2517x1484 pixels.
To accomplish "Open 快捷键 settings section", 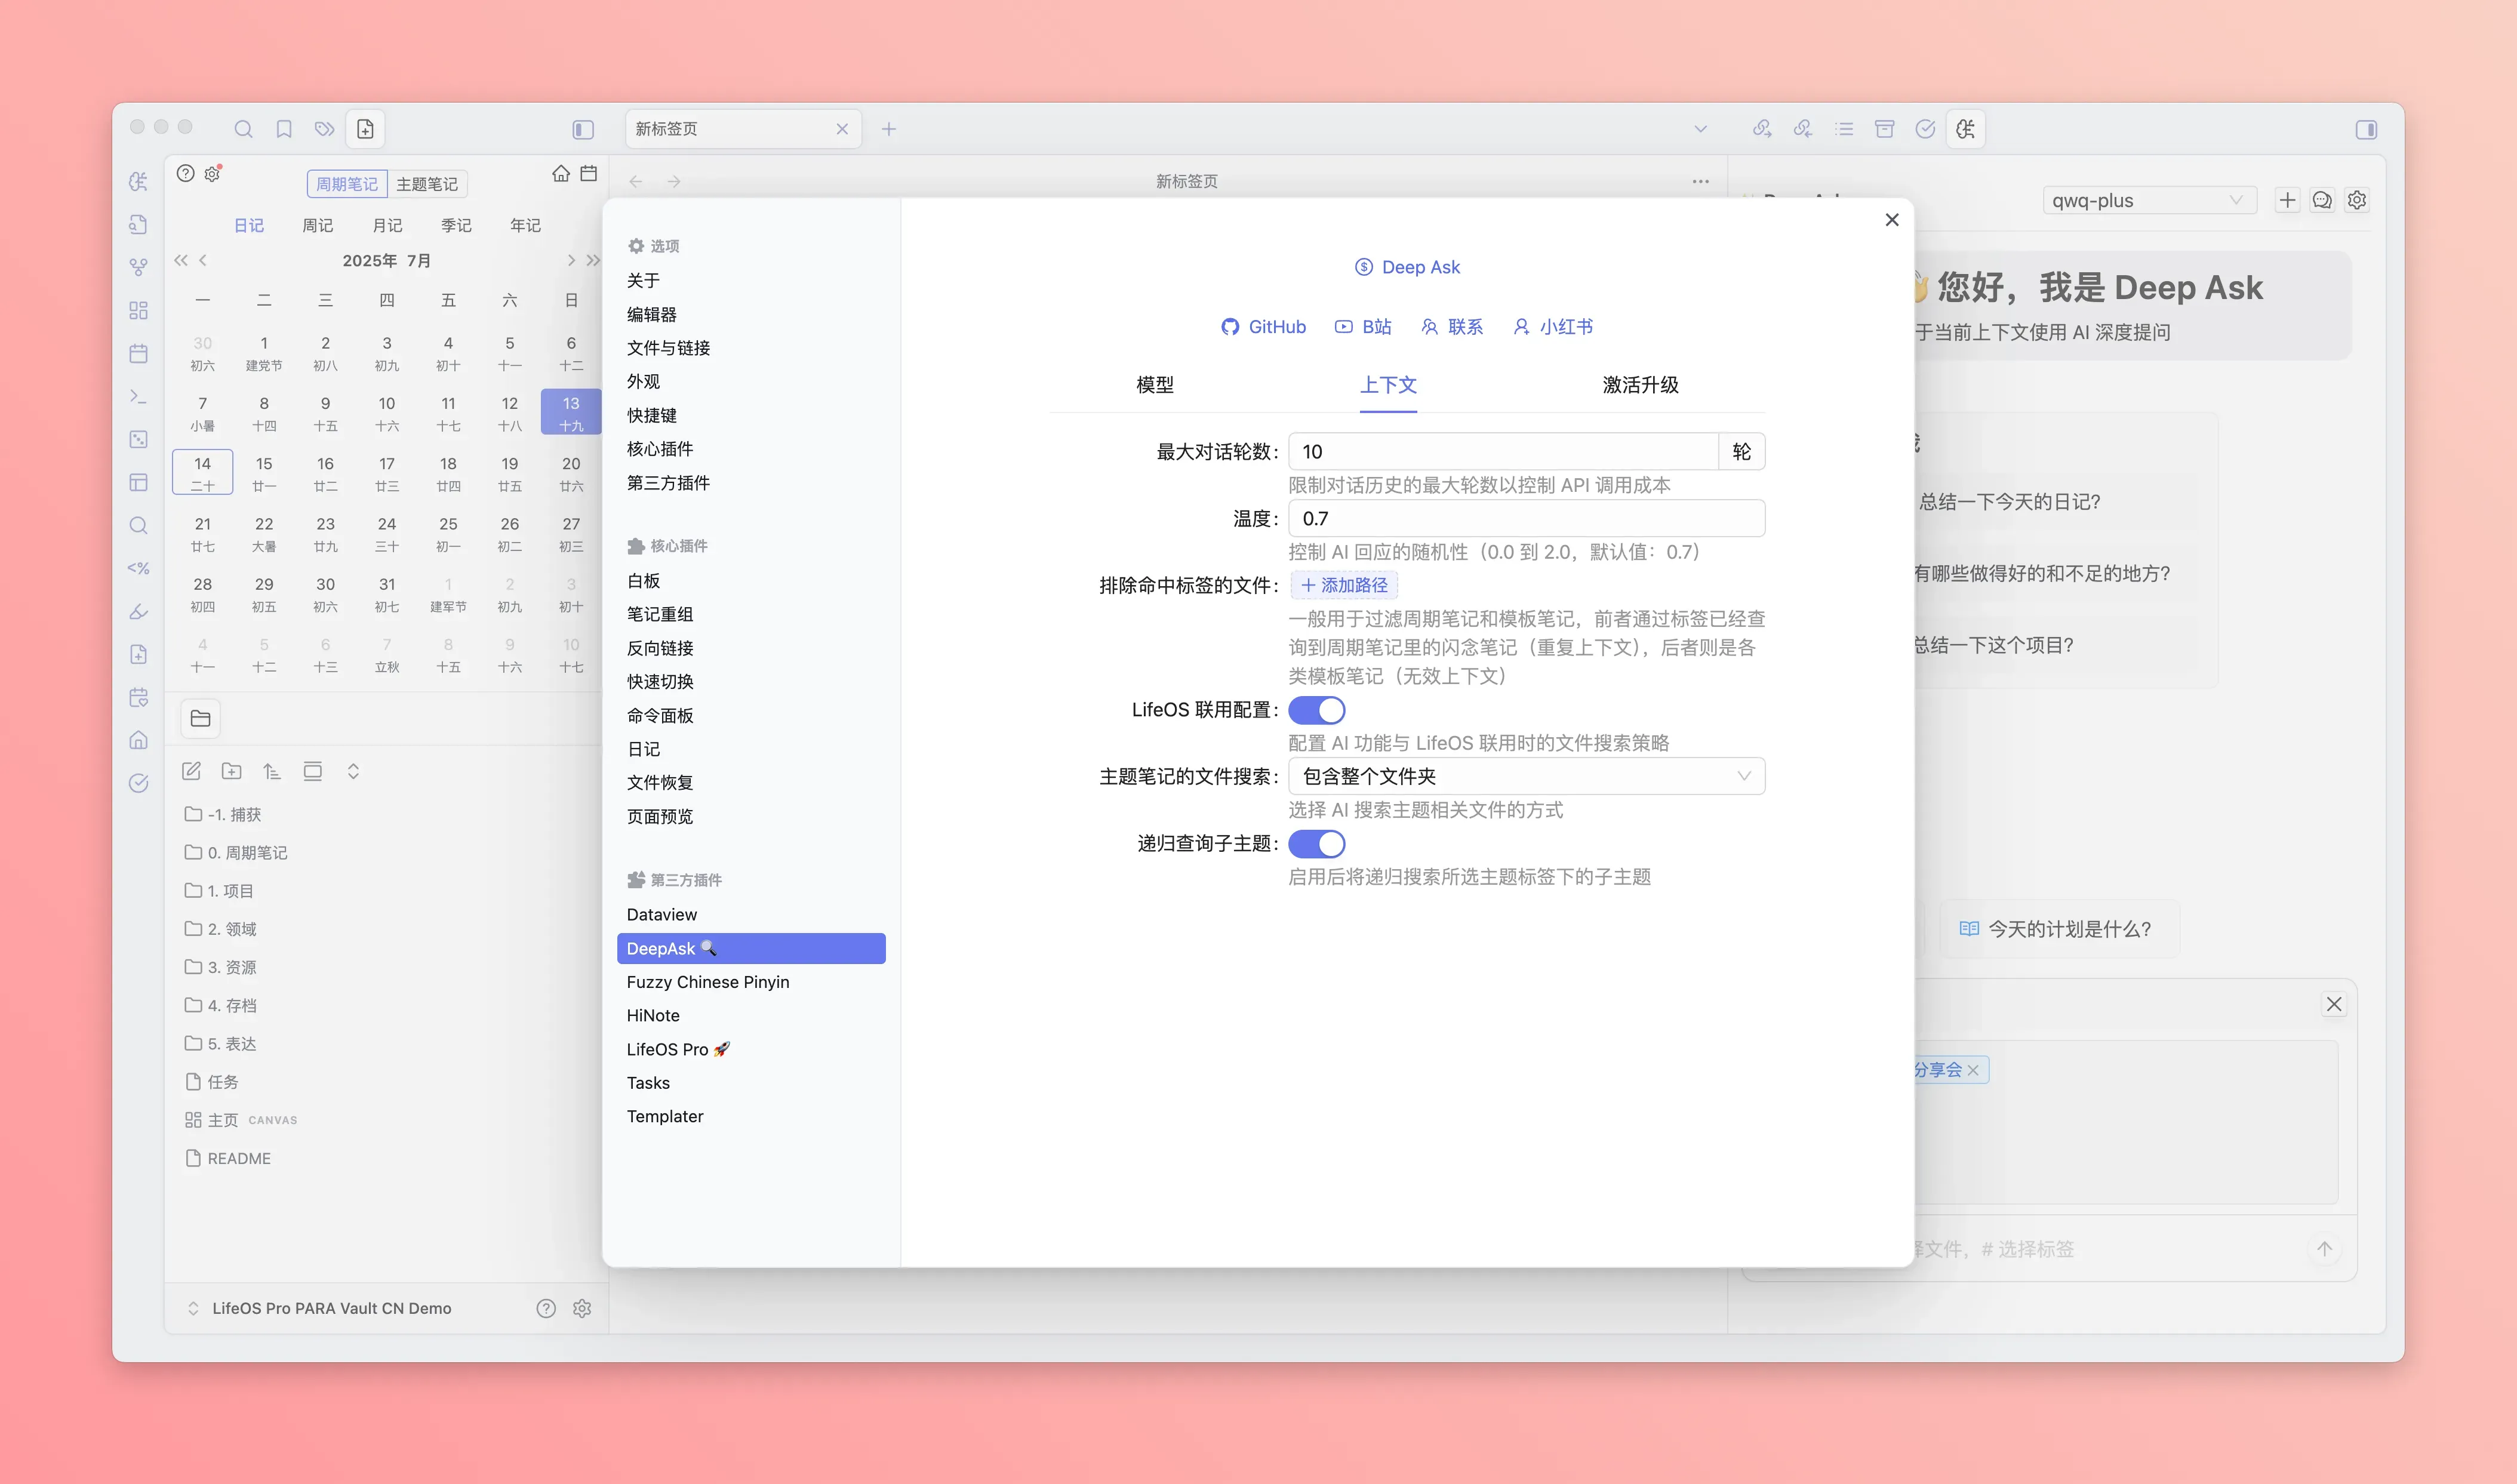I will click(x=652, y=416).
